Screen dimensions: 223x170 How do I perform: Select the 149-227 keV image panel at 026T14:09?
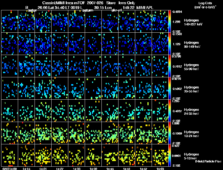10,21
